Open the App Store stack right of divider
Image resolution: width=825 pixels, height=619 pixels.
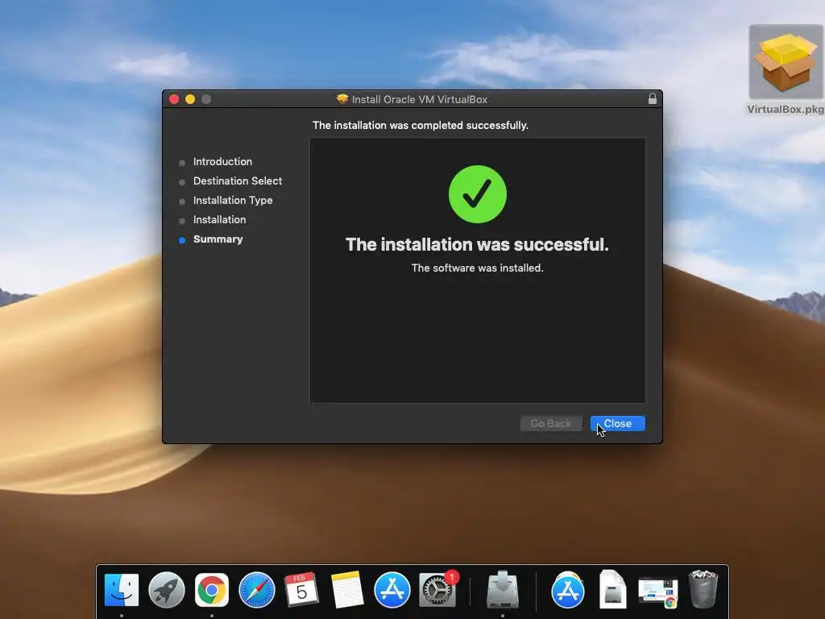point(568,590)
